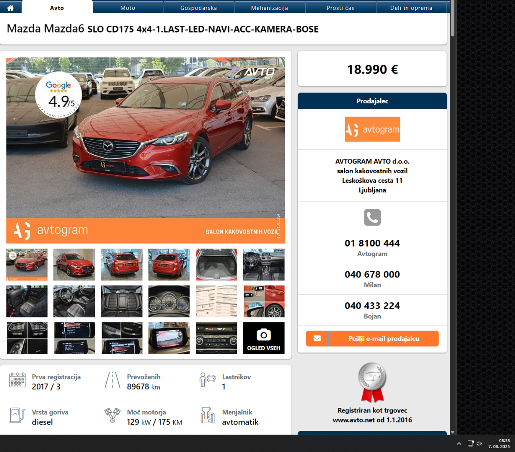Screen dimensions: 515x452
Task: Click the avtogram seller logo
Action: 373,129
